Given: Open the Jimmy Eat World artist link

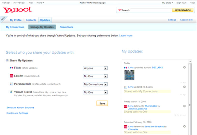Looking at the screenshot, I should [x=137, y=109].
